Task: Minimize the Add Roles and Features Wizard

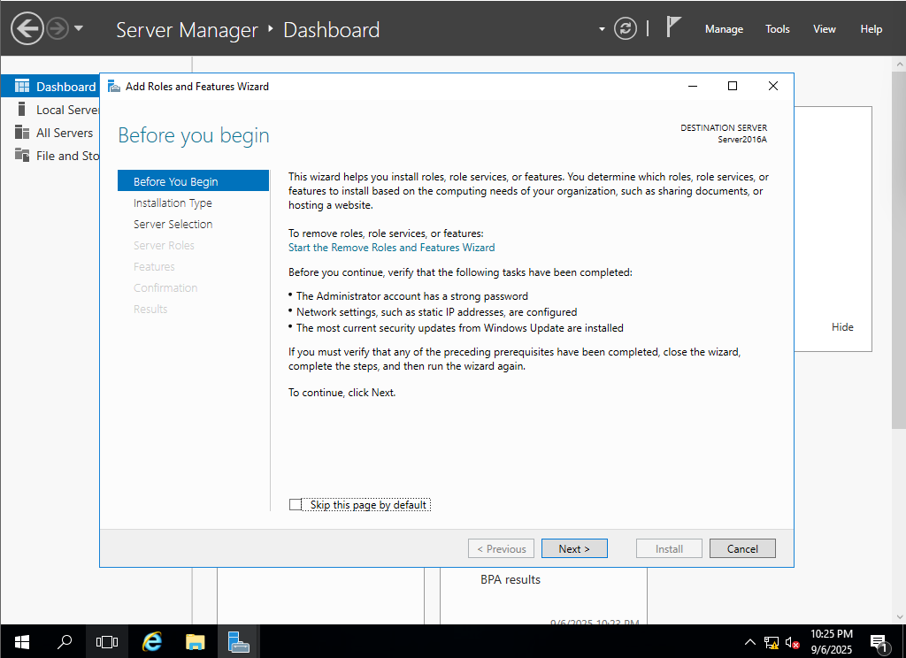Action: [x=693, y=86]
